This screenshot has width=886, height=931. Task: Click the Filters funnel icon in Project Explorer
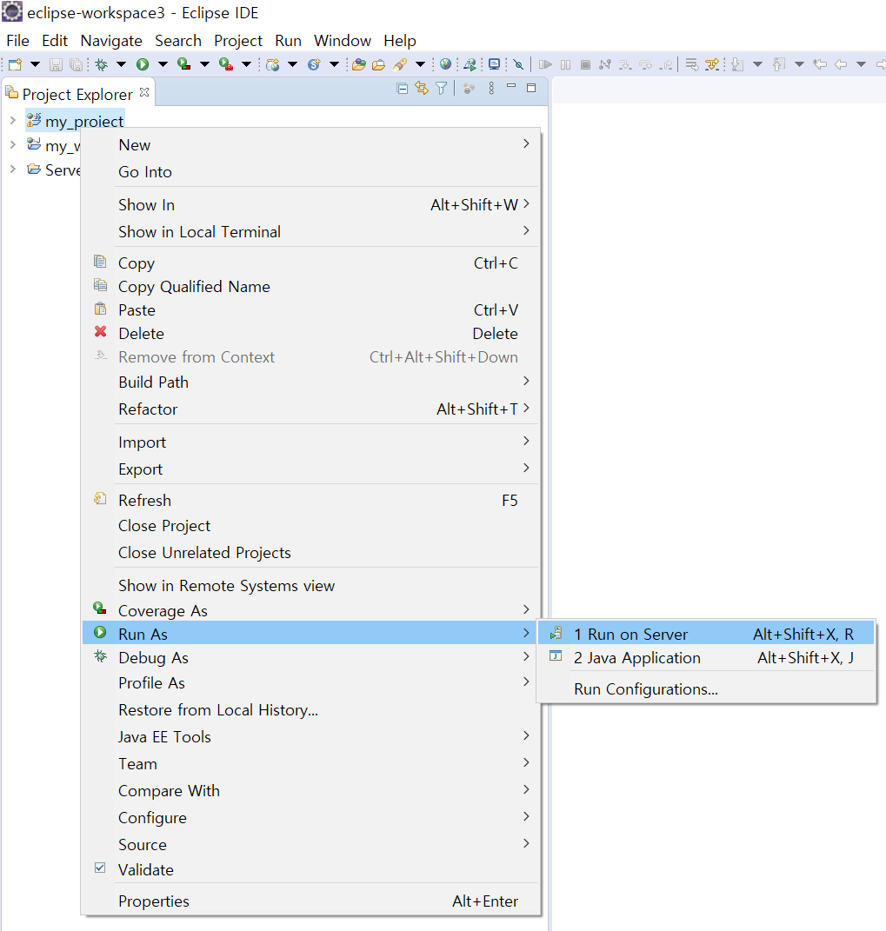pos(441,88)
